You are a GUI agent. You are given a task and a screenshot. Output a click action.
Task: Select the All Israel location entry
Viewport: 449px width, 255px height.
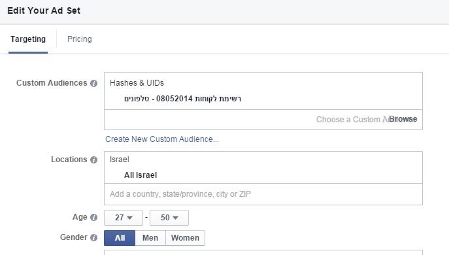pos(141,175)
